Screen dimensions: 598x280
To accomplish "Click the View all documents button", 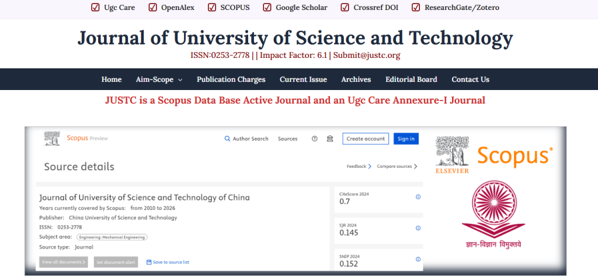I will click(x=64, y=262).
